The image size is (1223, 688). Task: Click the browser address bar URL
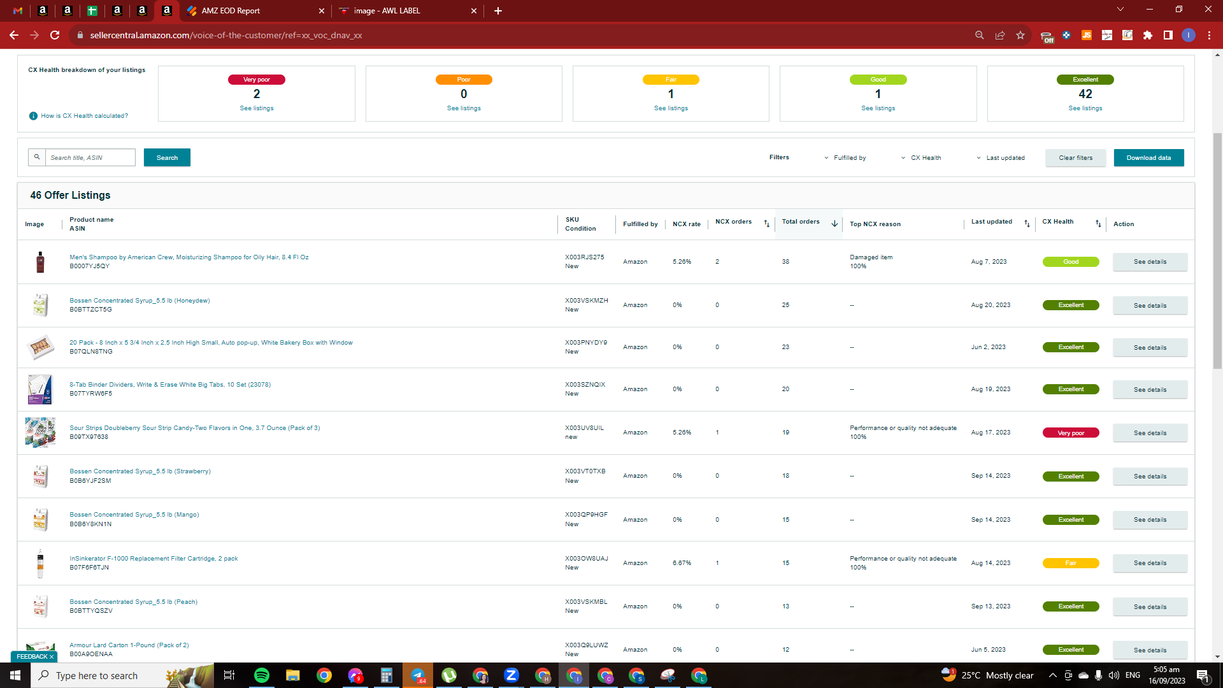[226, 35]
